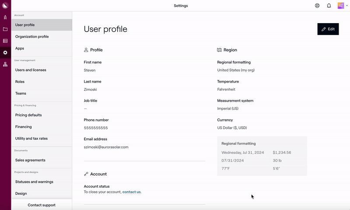Follow the contact us link
Viewport: 350px width, 210px height.
[x=131, y=192]
